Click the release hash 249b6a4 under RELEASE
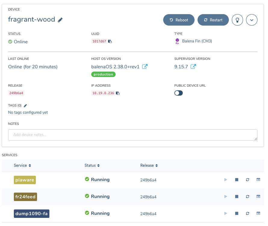The image size is (268, 226). pyautogui.click(x=16, y=93)
